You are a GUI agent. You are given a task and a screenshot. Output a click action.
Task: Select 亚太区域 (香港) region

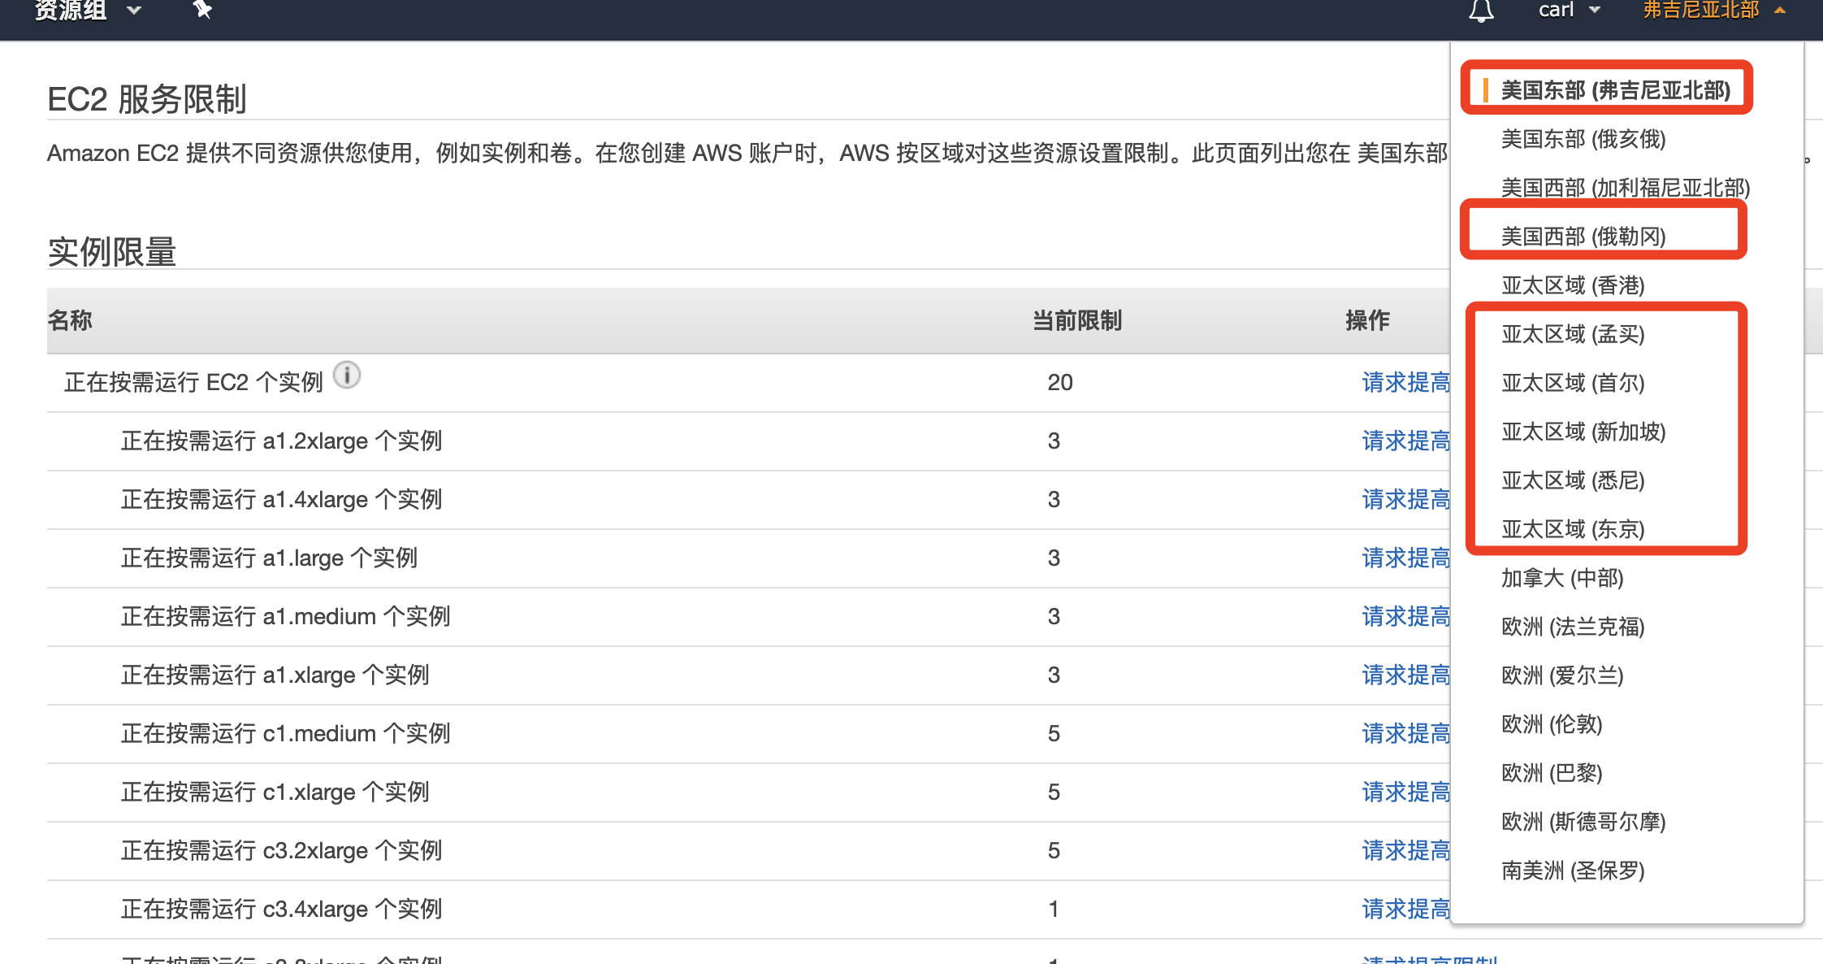click(x=1572, y=285)
